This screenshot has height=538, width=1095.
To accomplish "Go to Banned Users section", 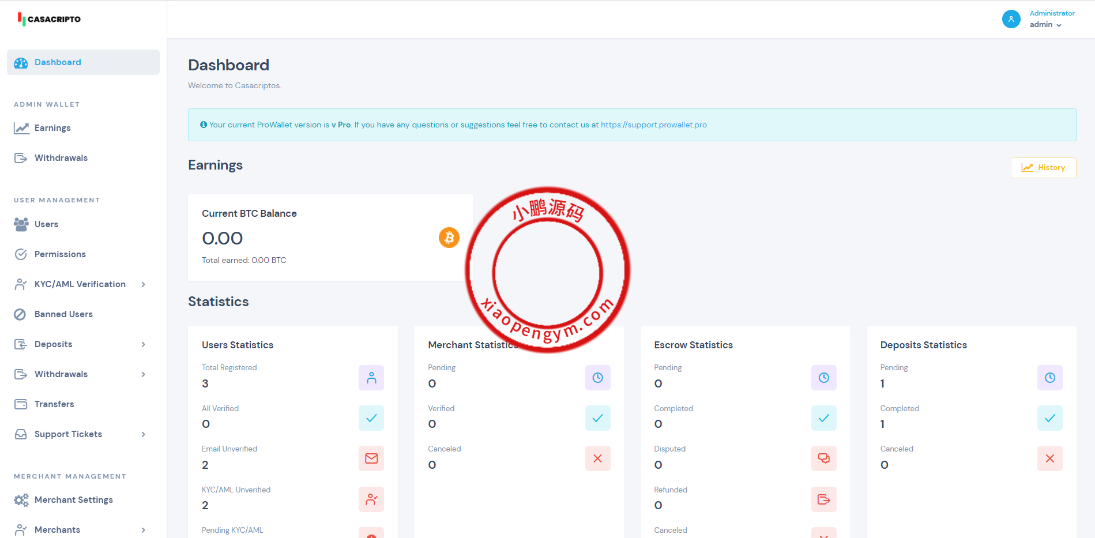I will pyautogui.click(x=63, y=314).
